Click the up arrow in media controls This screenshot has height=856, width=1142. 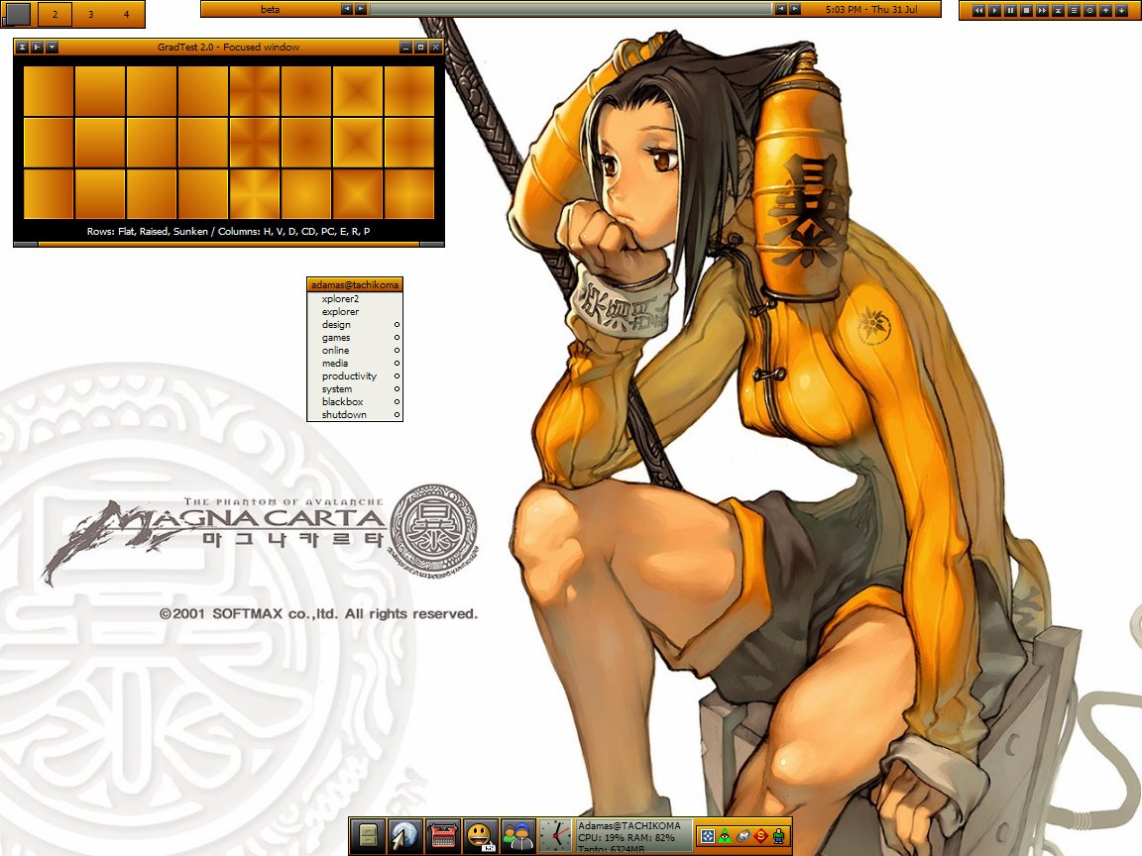pyautogui.click(x=1105, y=10)
